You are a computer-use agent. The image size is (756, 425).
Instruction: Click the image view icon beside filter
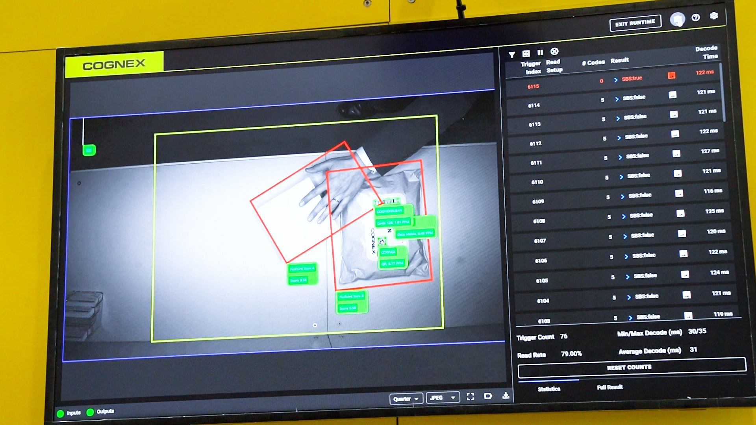pyautogui.click(x=526, y=54)
